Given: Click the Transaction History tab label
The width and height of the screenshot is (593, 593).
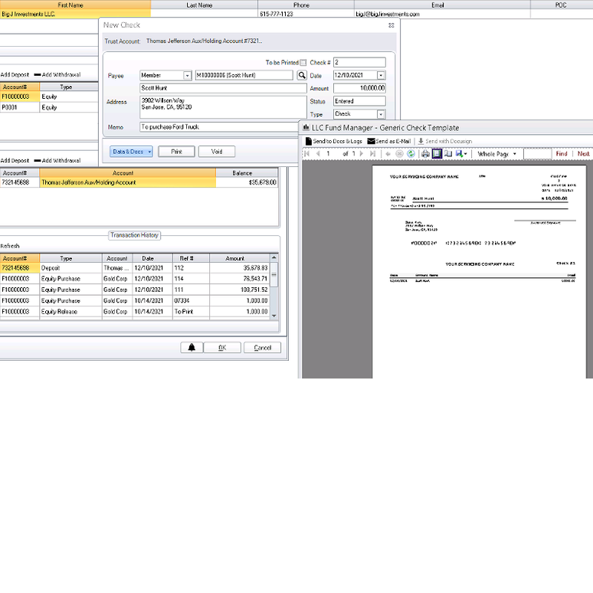Looking at the screenshot, I should pyautogui.click(x=134, y=235).
